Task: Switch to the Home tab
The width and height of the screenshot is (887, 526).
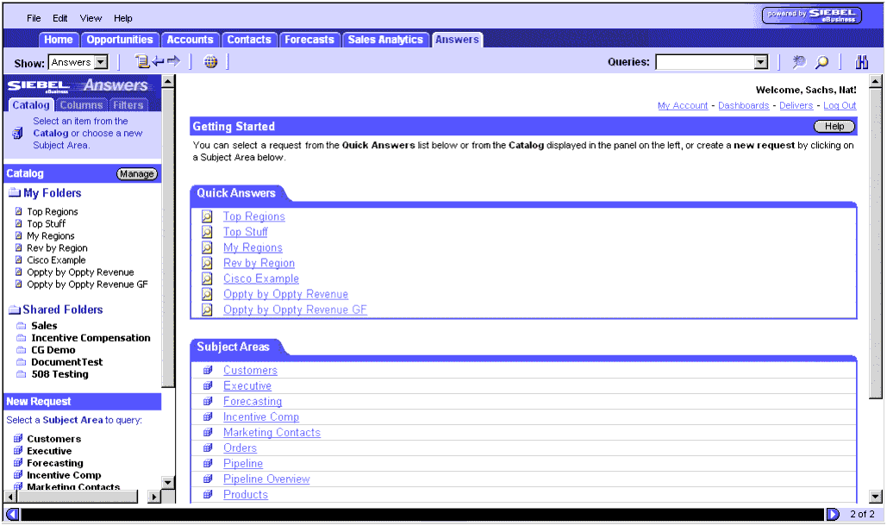Action: click(x=59, y=40)
